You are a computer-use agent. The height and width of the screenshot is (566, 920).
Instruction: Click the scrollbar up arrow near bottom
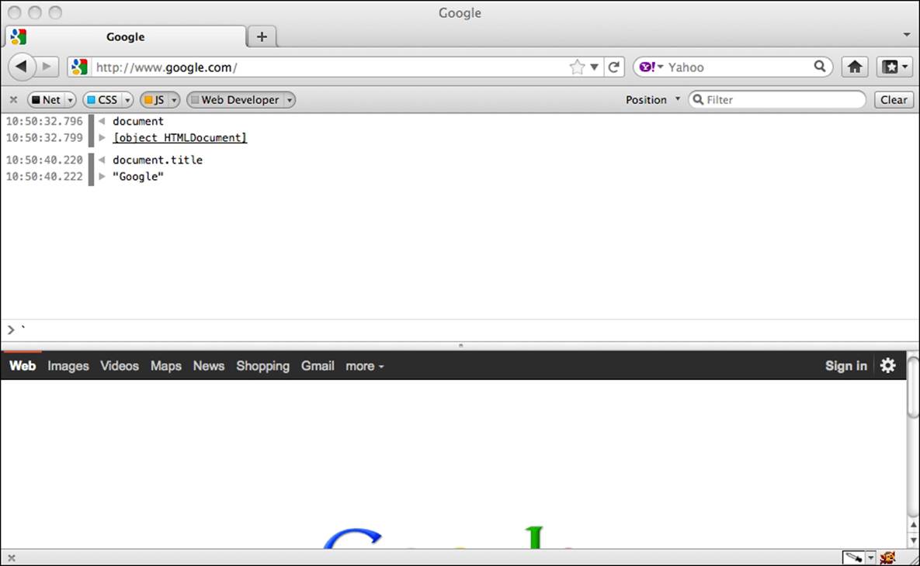(x=913, y=525)
